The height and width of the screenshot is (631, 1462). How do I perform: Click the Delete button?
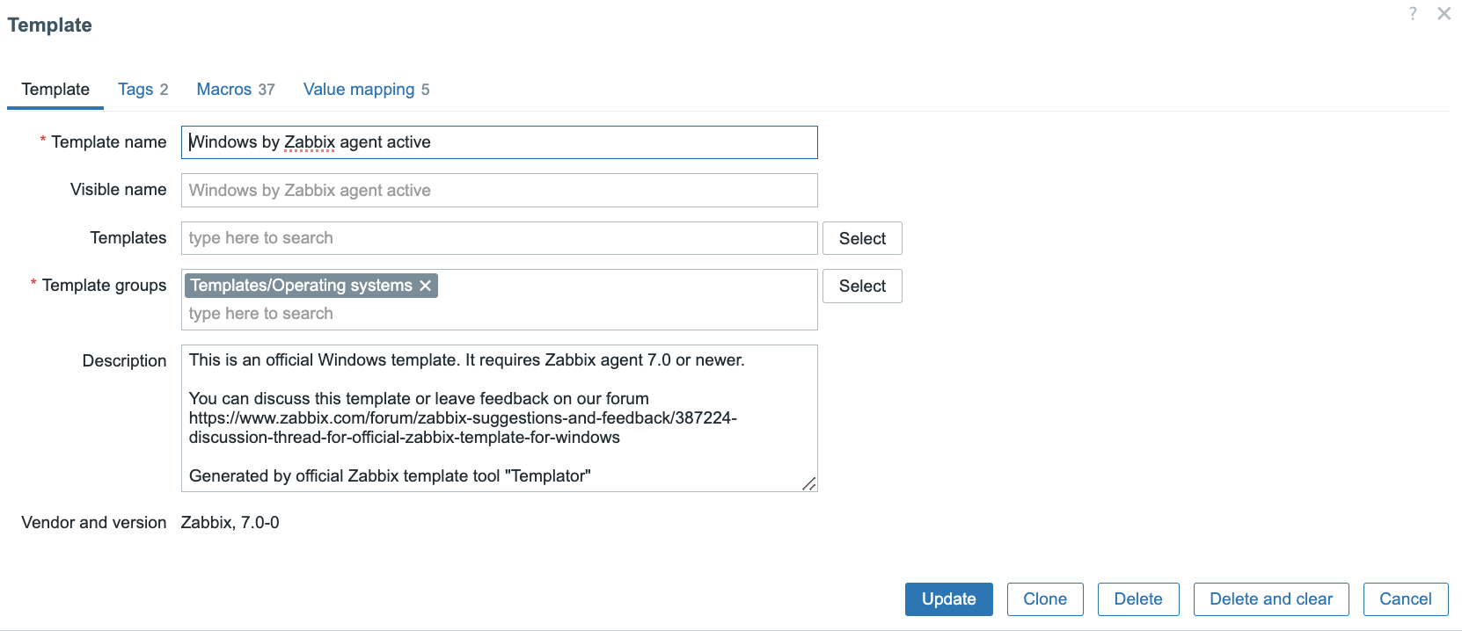pyautogui.click(x=1138, y=599)
